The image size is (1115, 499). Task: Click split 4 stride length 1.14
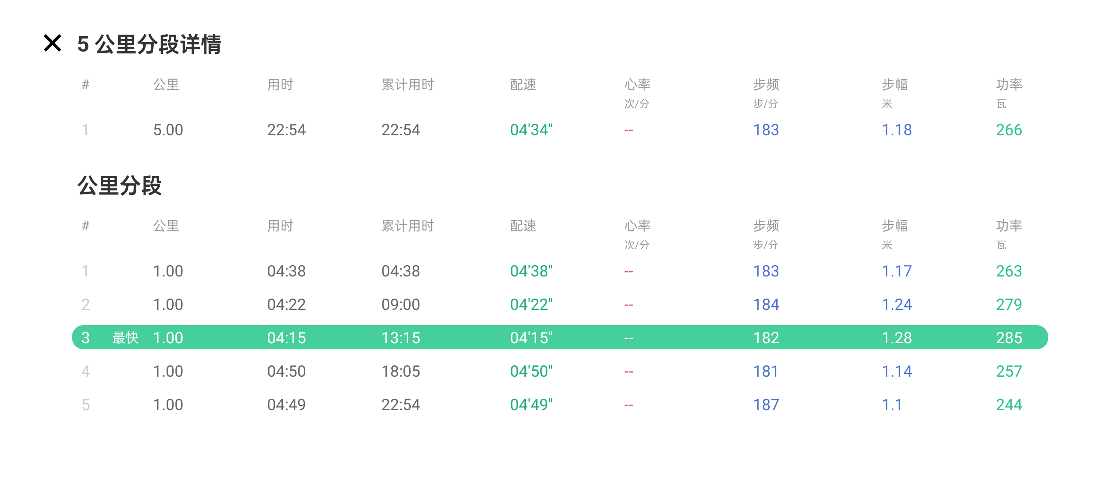[897, 371]
